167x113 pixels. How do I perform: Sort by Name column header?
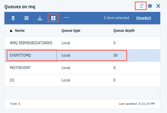(20, 31)
